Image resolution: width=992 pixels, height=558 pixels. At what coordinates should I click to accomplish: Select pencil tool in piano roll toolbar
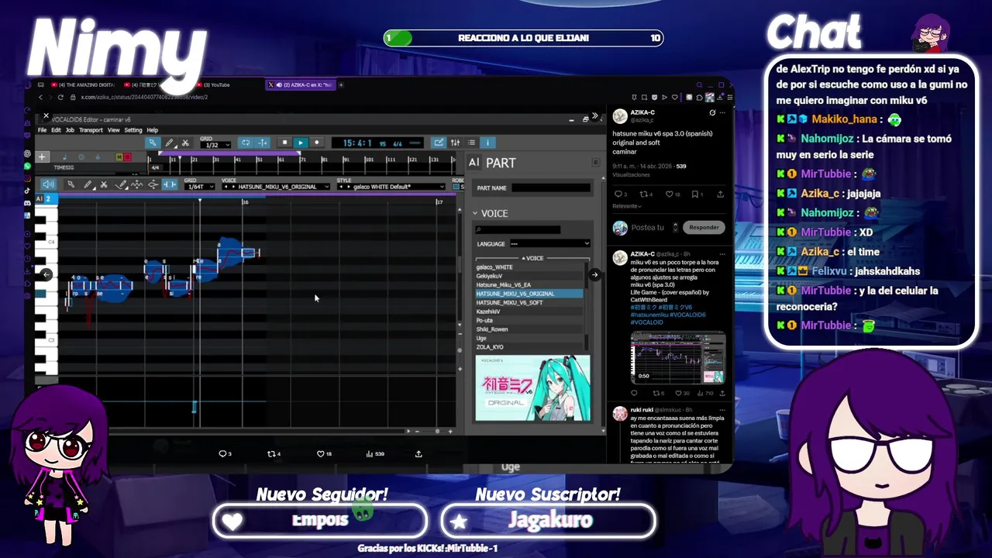pos(88,184)
